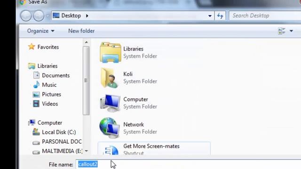Select the Get More Screen-mates shortcut icon
The image size is (301, 169).
(x=111, y=150)
